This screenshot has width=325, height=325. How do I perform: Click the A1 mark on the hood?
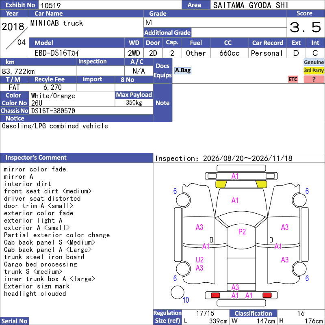(x=235, y=200)
